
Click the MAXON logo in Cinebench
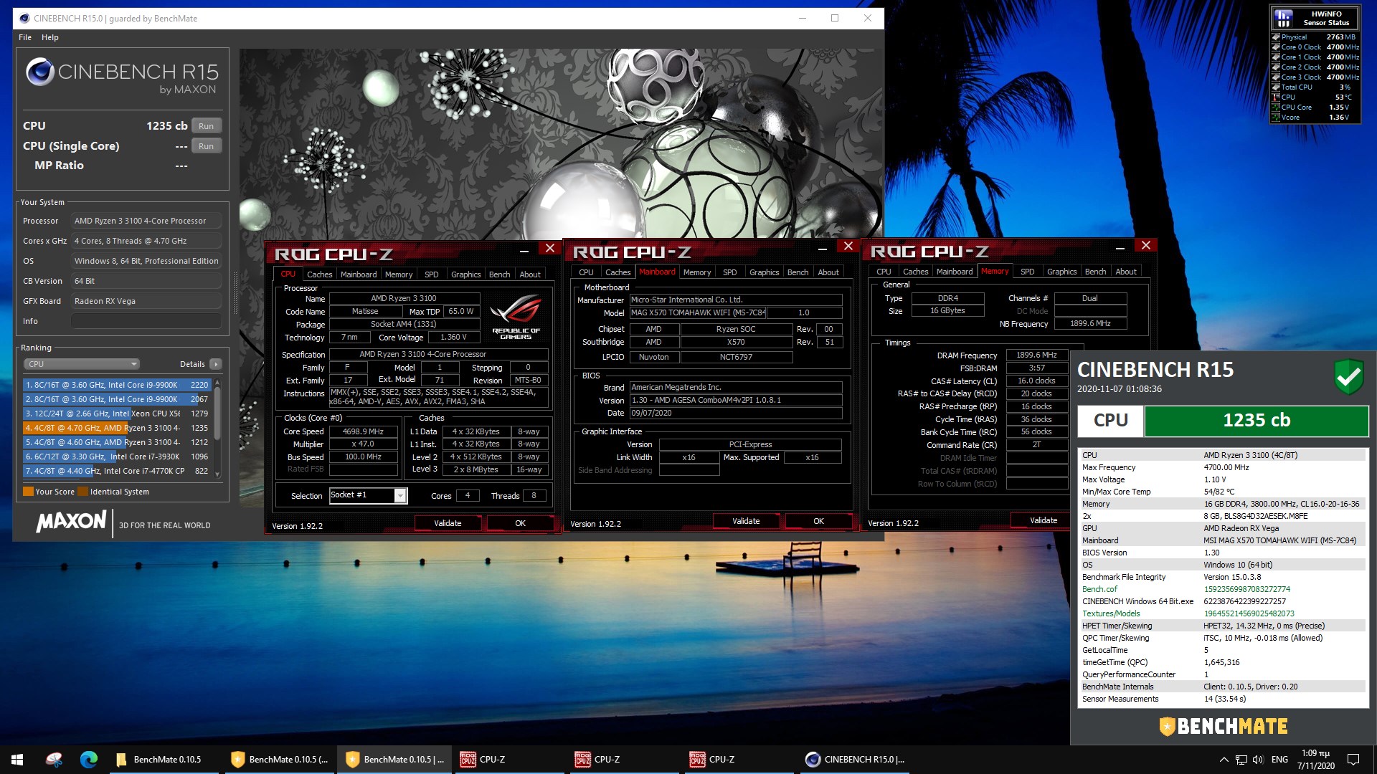pyautogui.click(x=71, y=521)
